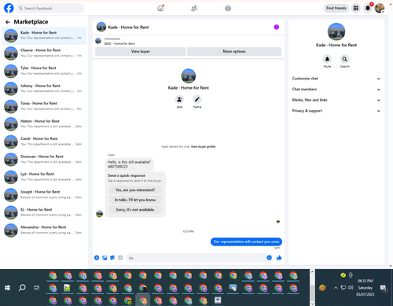Show hidden system tray icons chevron
The width and height of the screenshot is (393, 306).
click(336, 288)
